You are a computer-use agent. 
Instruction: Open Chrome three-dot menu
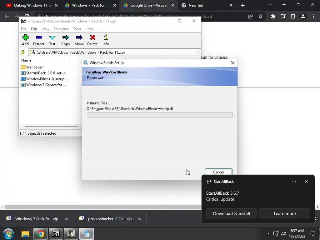(313, 16)
